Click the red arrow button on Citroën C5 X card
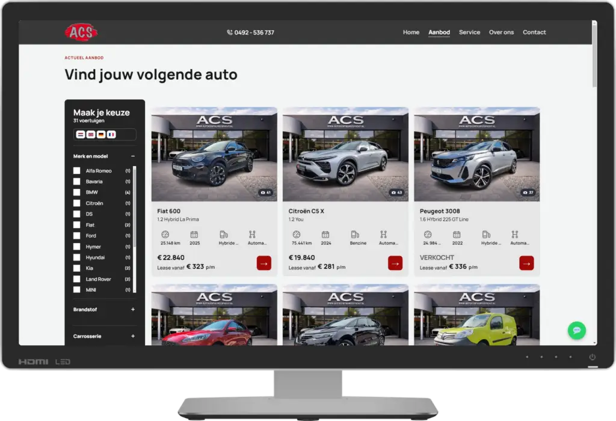616x421 pixels. tap(395, 263)
